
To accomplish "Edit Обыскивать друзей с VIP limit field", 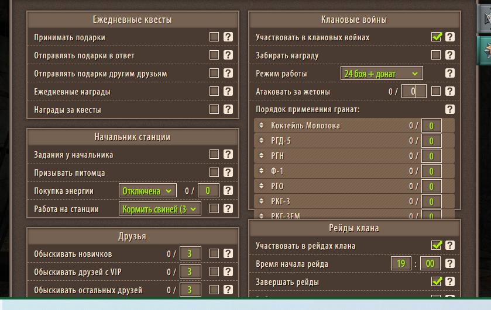I will pos(190,272).
